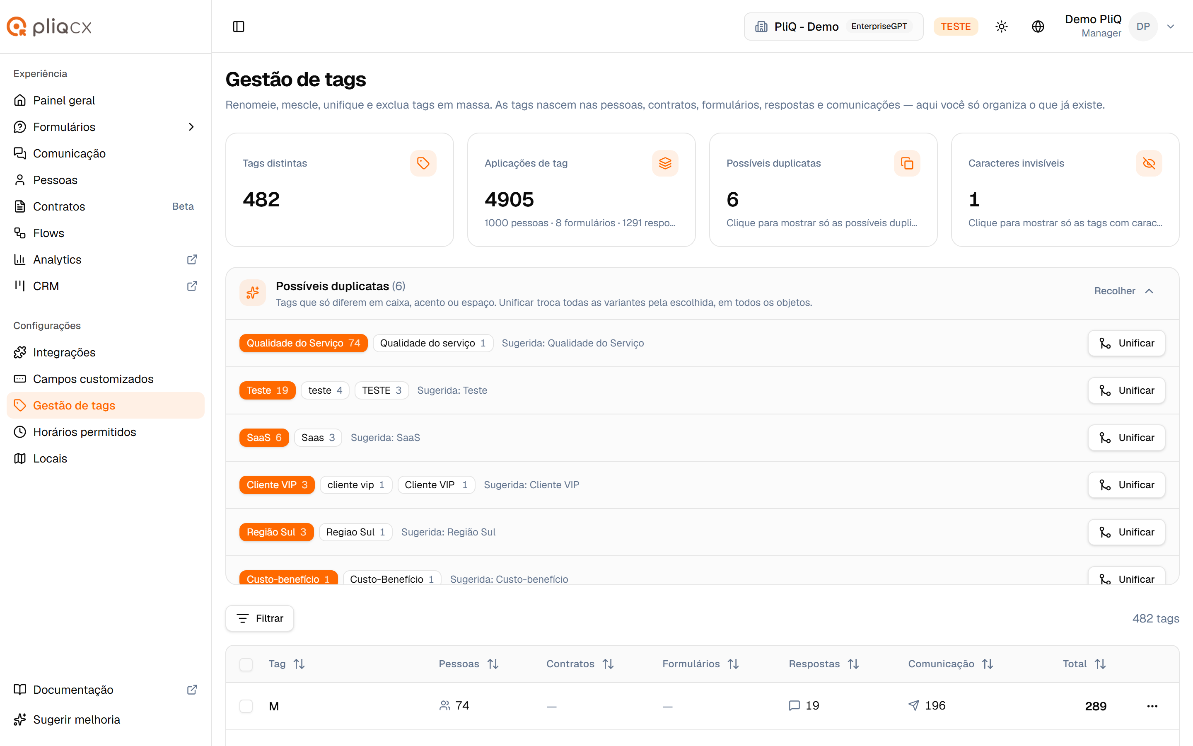Open Documentação external link icon

192,690
